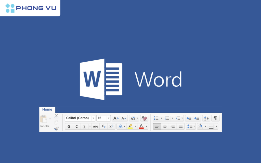The width and height of the screenshot is (261, 163).
Task: Switch to the Home ribbon tab
Action: [x=47, y=109]
